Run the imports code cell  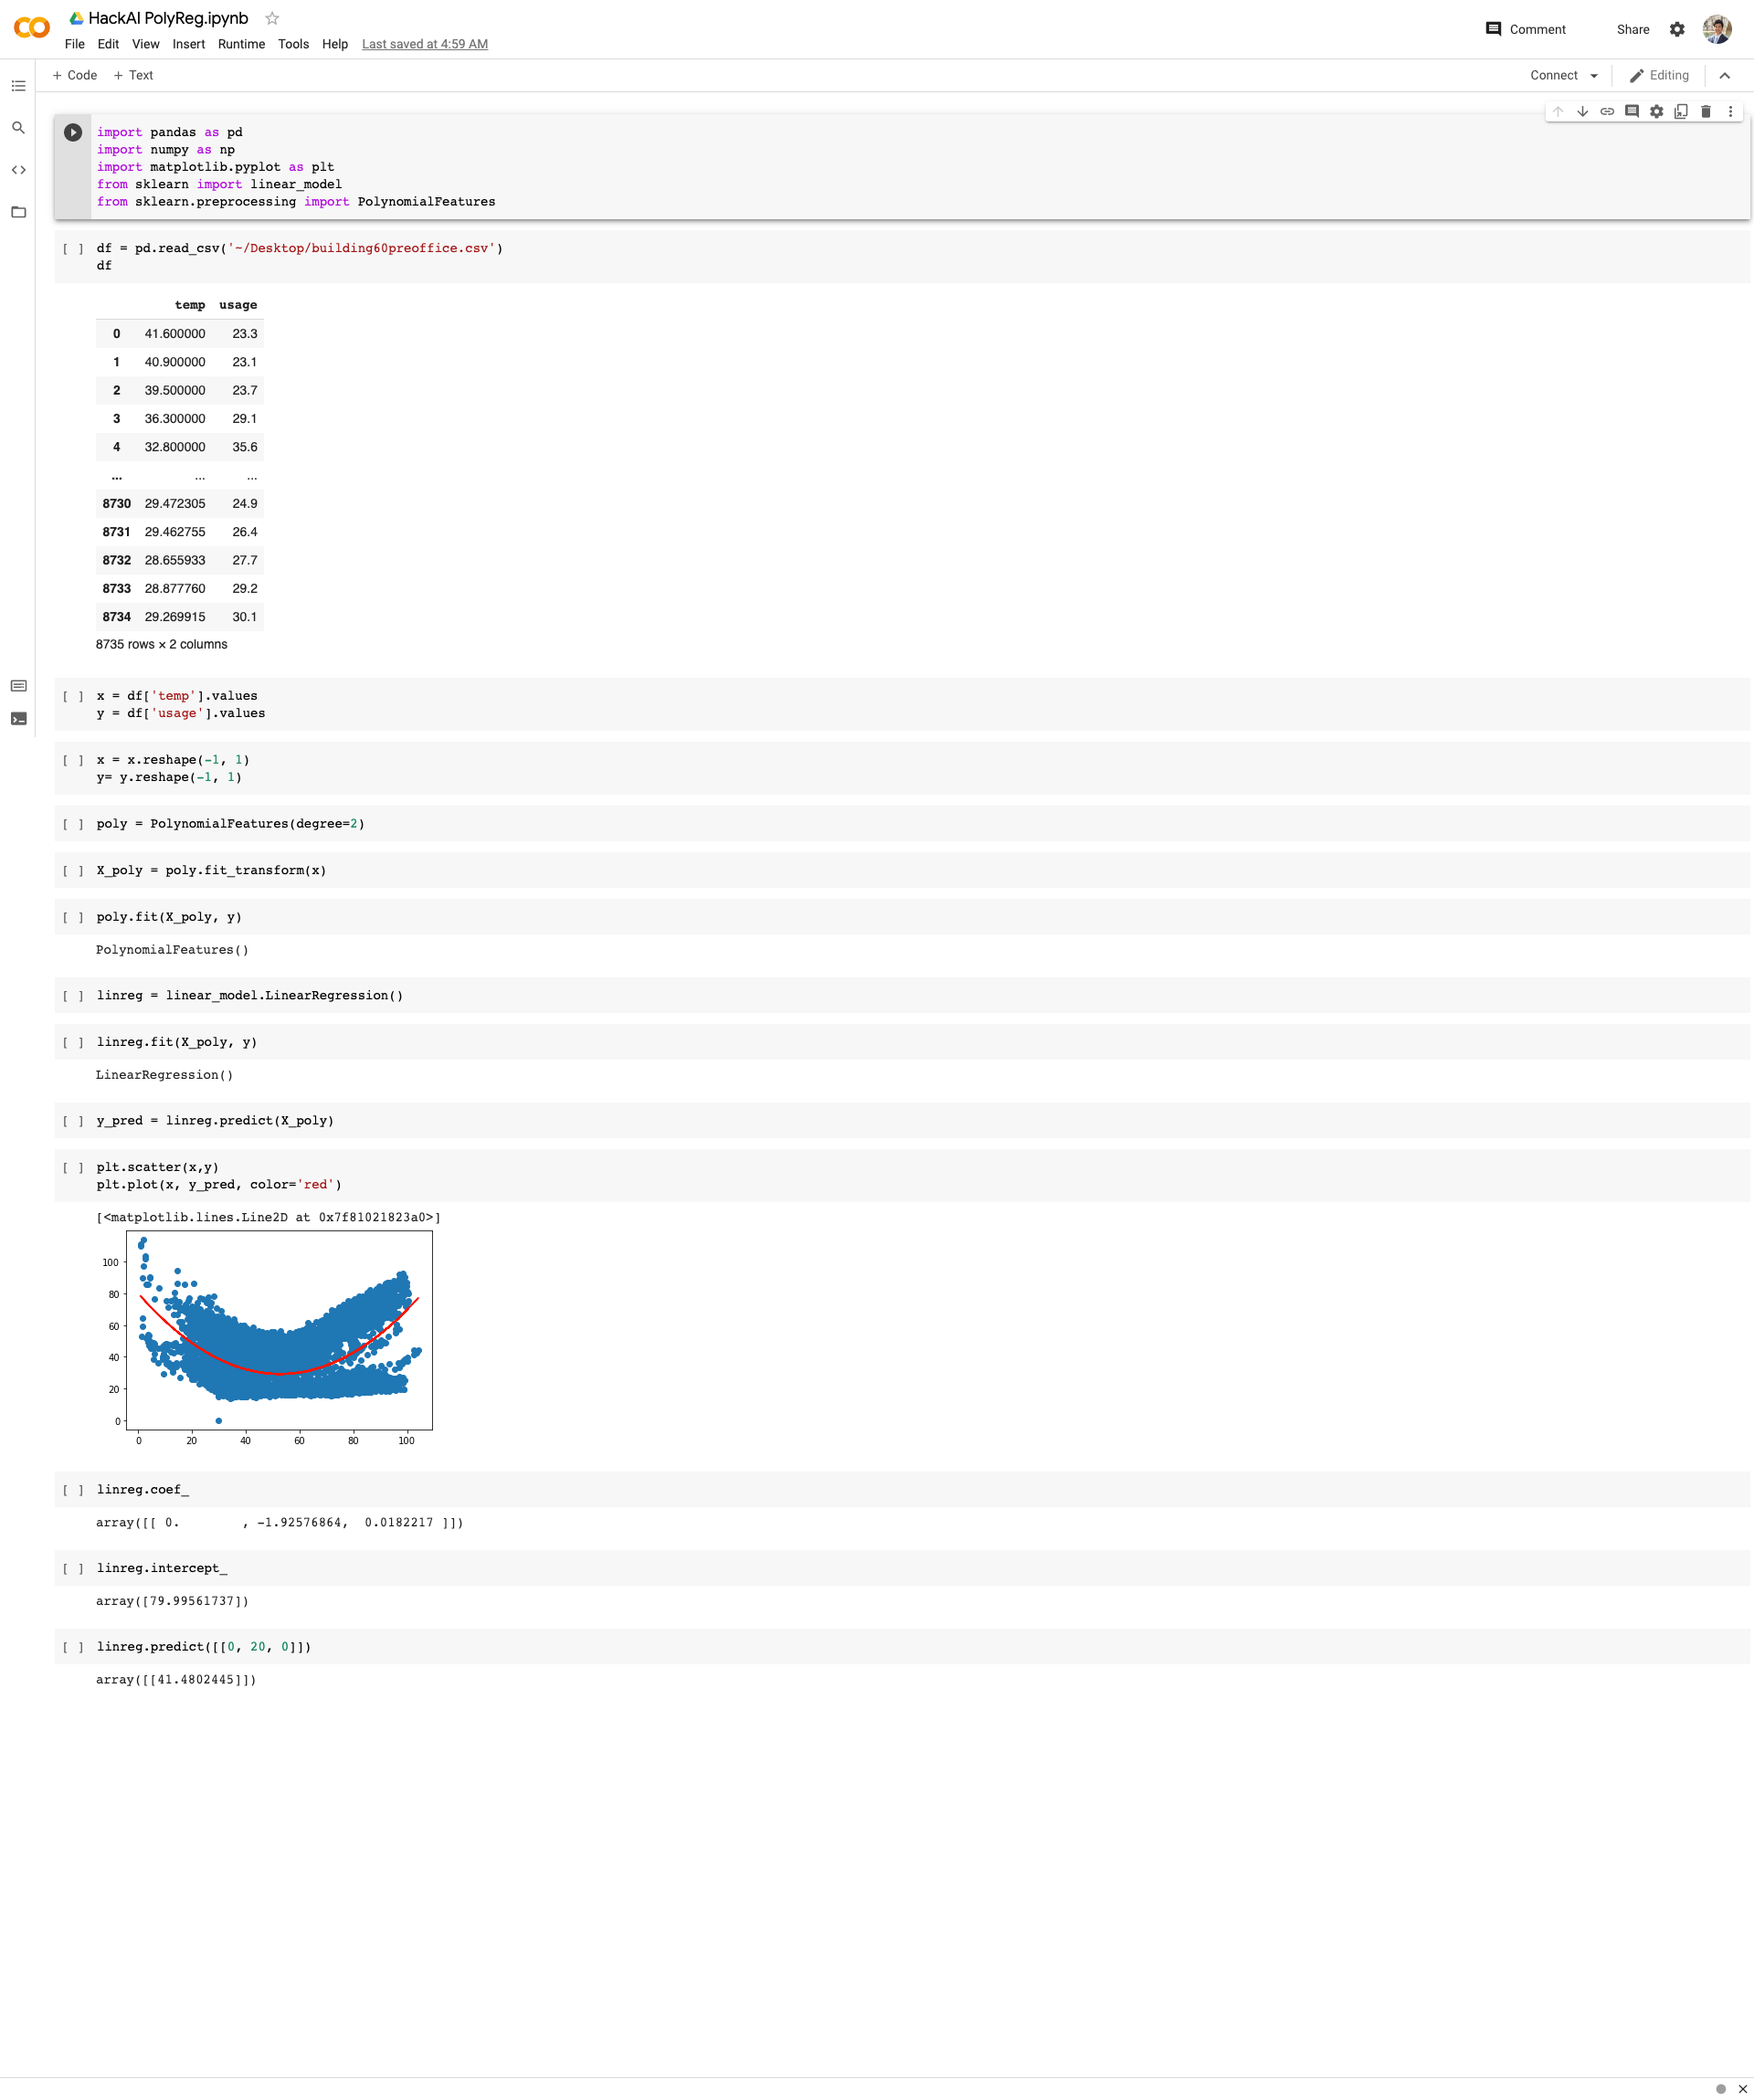[73, 132]
